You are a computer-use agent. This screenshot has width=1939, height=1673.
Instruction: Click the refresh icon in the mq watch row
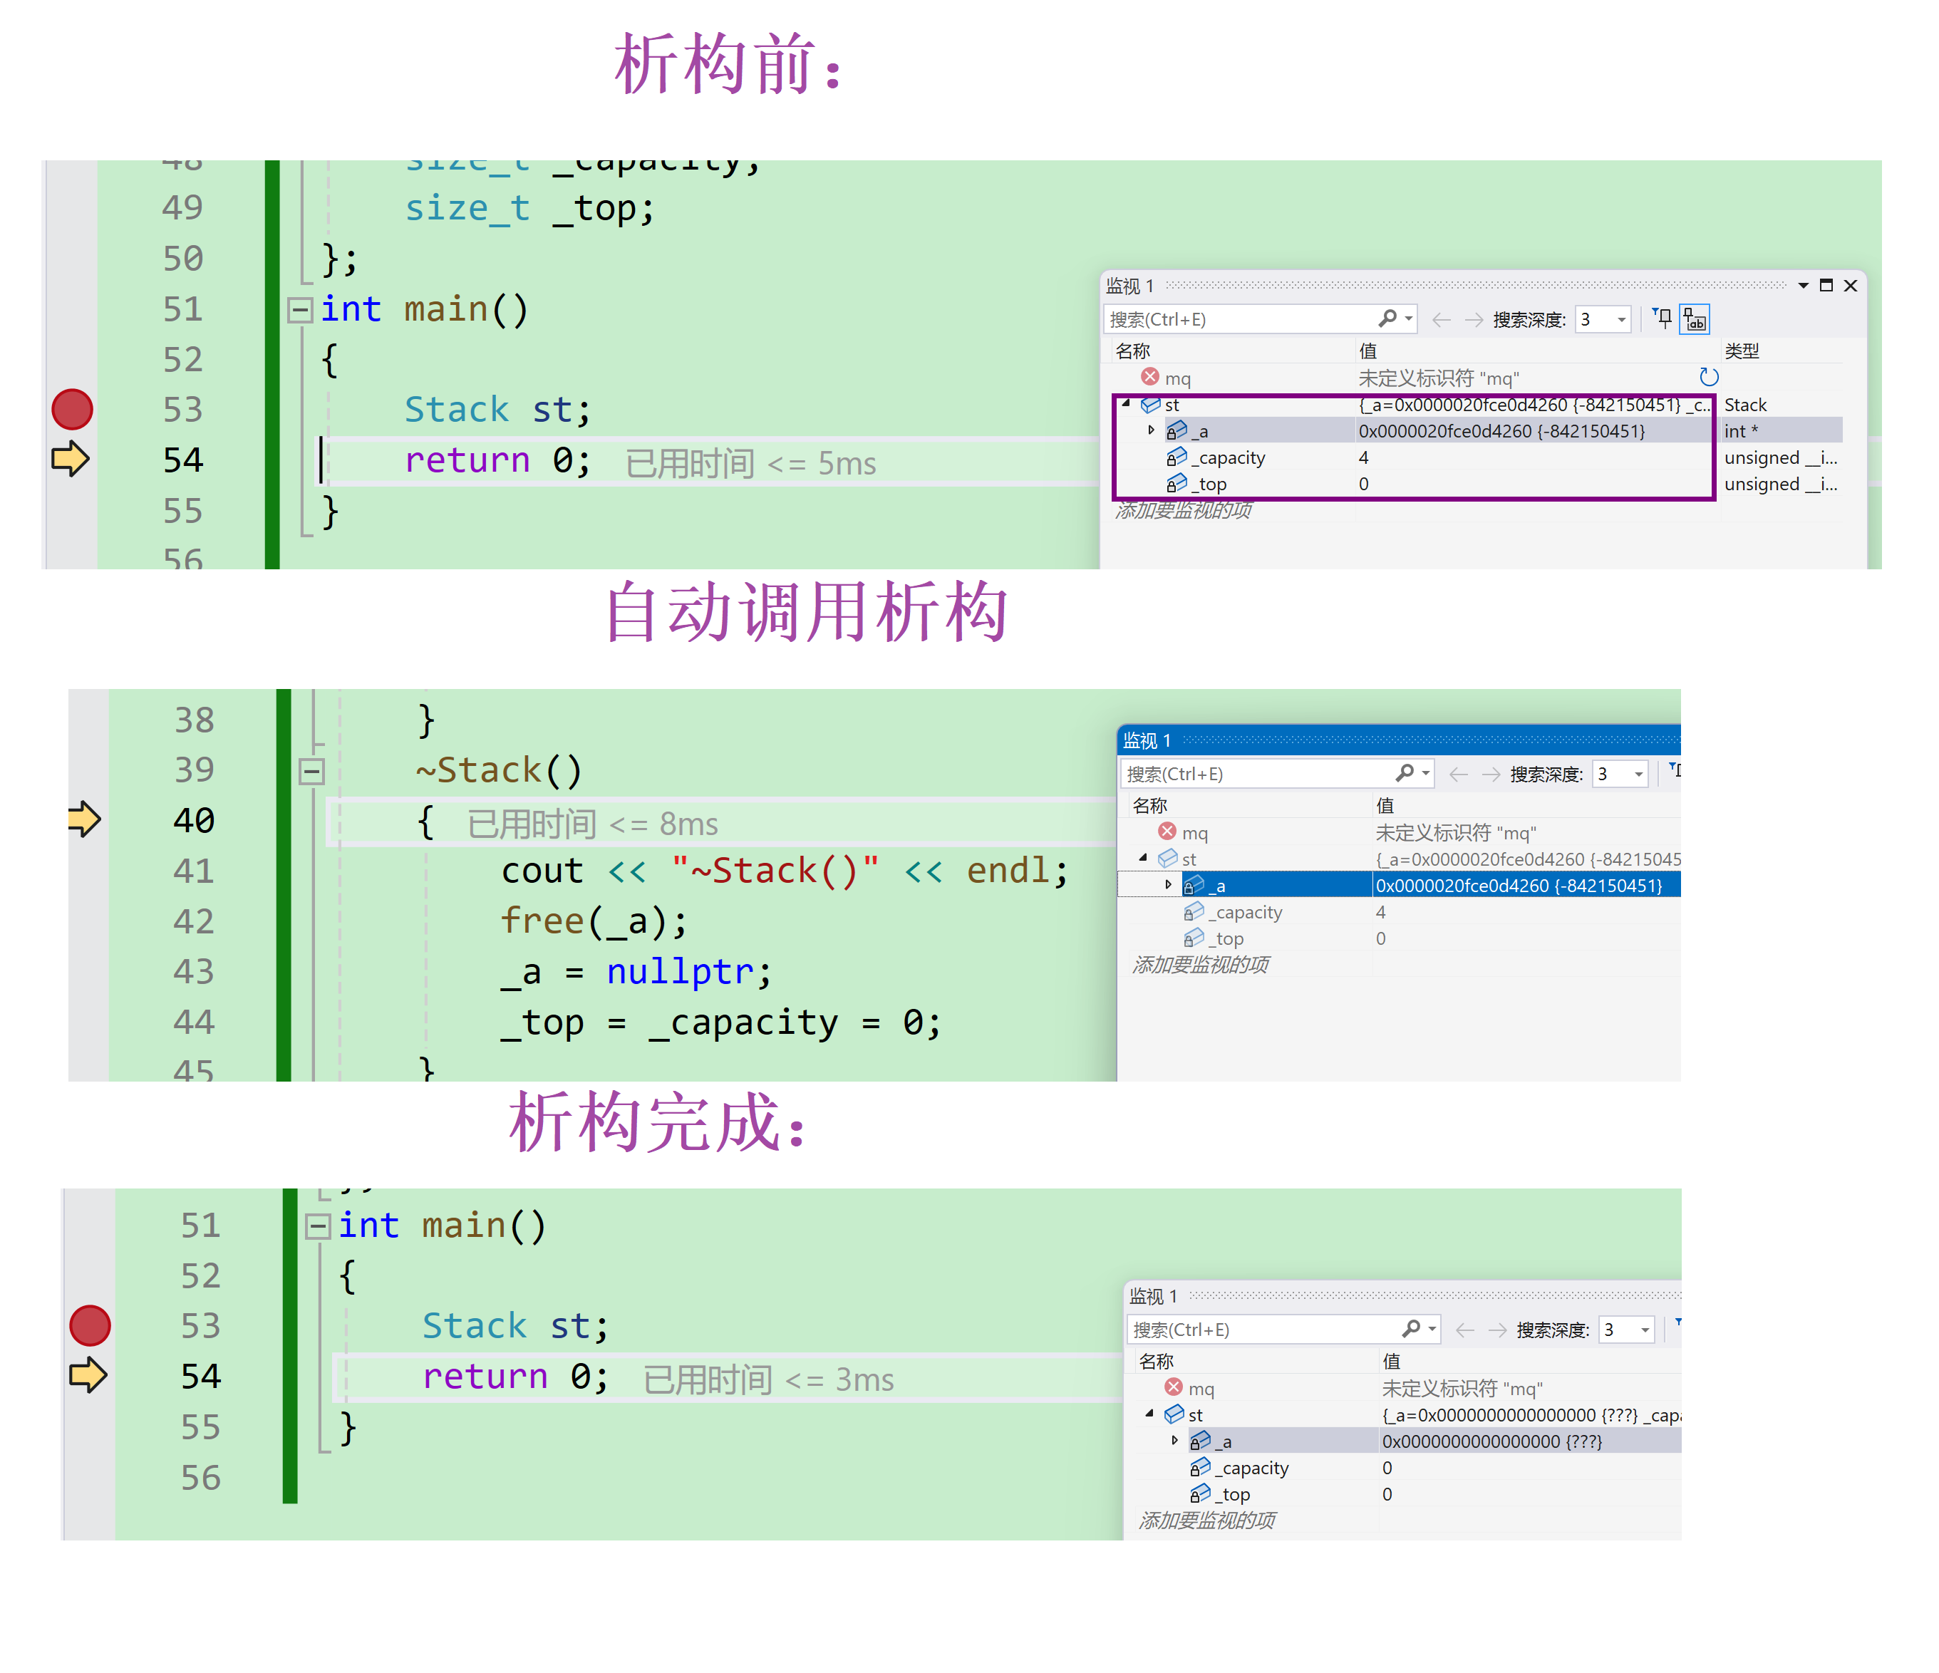(1709, 377)
